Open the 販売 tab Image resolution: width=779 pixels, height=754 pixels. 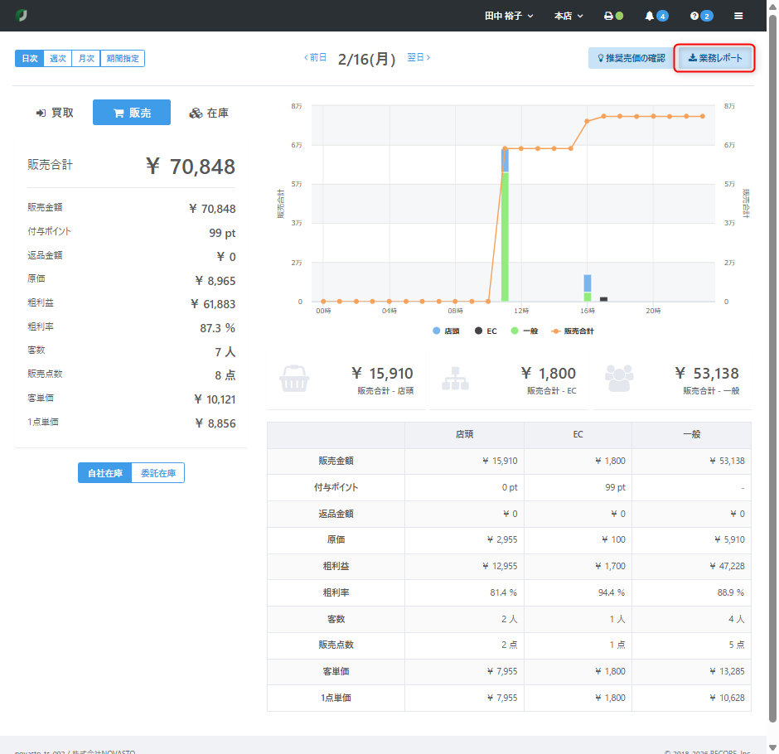point(132,112)
